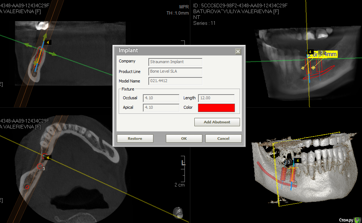Click the Company field showing Straumann Implant
This screenshot has width=362, height=223.
[175, 62]
